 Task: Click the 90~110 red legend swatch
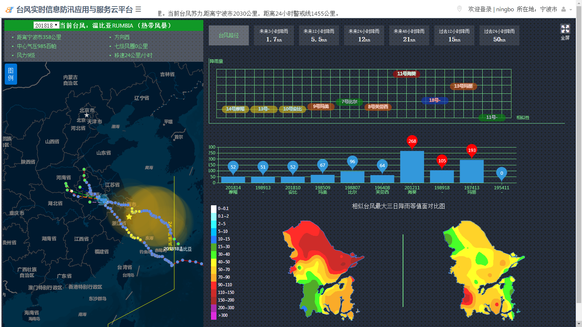214,285
